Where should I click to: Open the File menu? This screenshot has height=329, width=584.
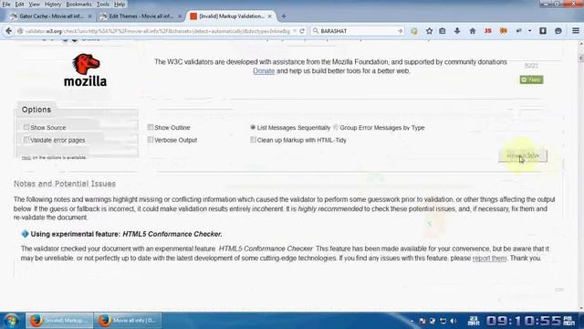click(x=6, y=4)
